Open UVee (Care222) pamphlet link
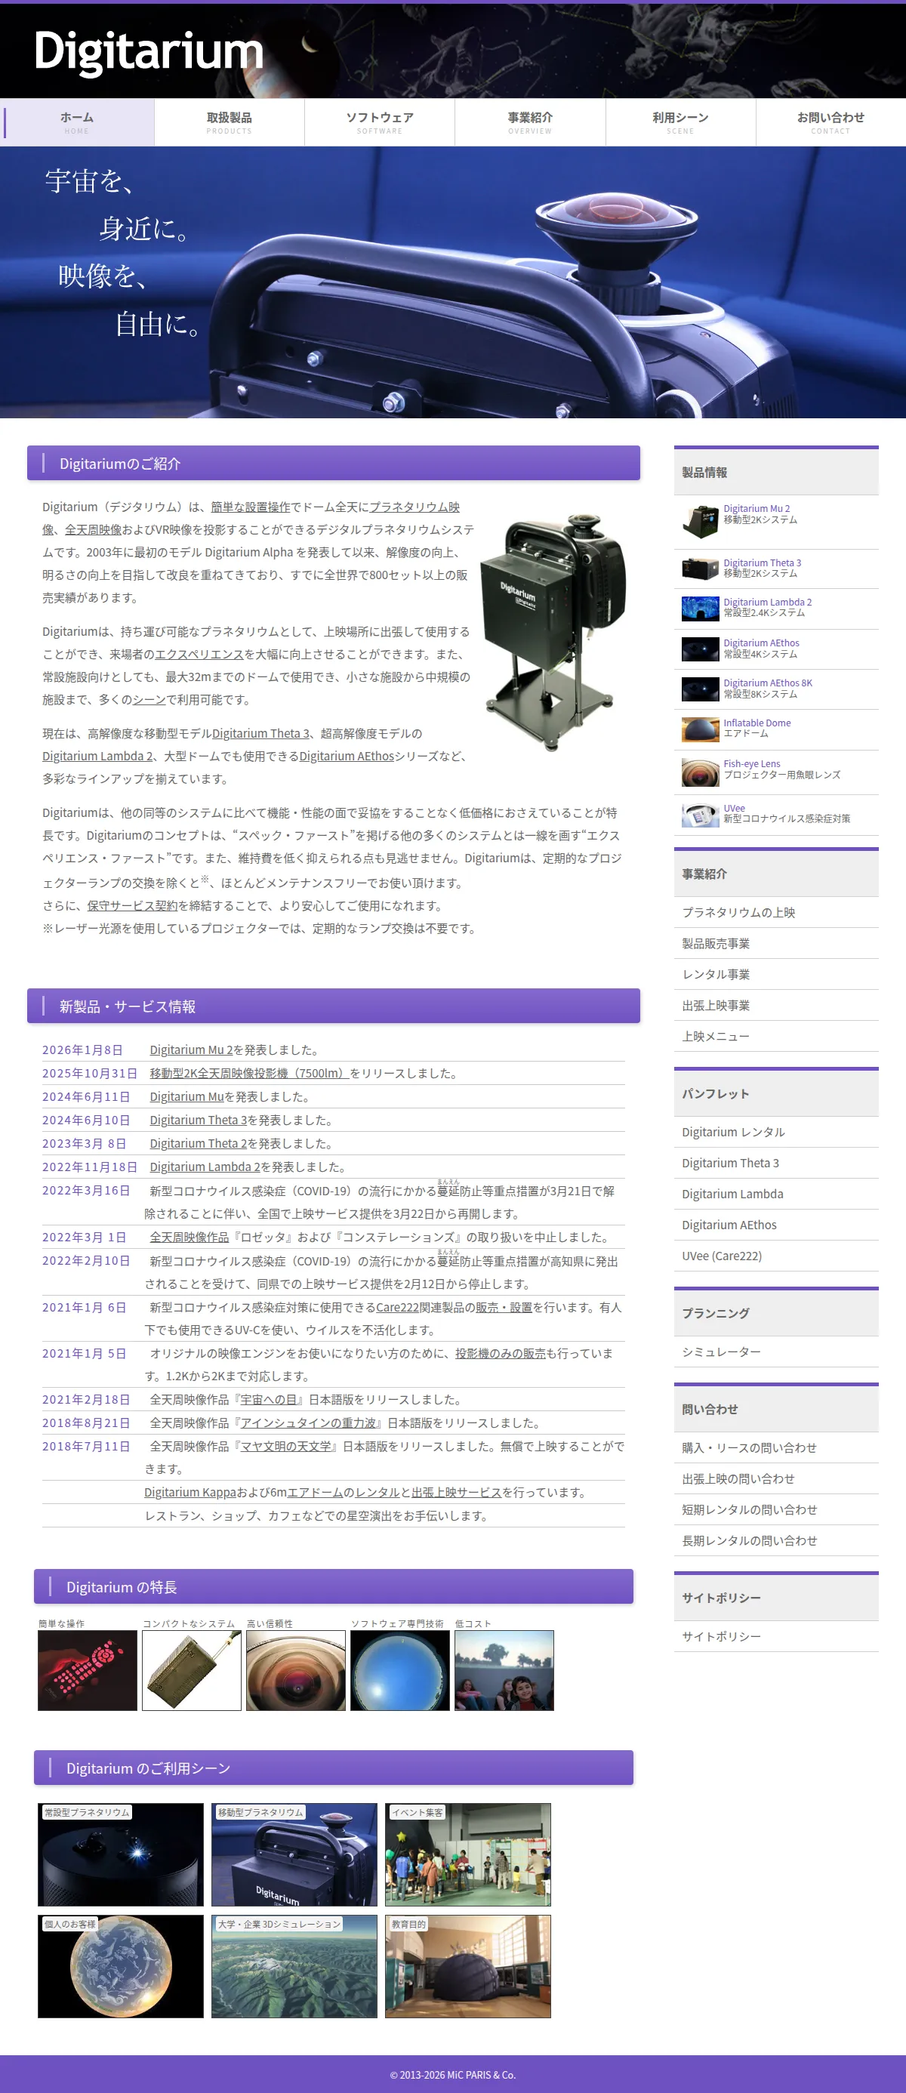The image size is (906, 2093). (776, 1256)
